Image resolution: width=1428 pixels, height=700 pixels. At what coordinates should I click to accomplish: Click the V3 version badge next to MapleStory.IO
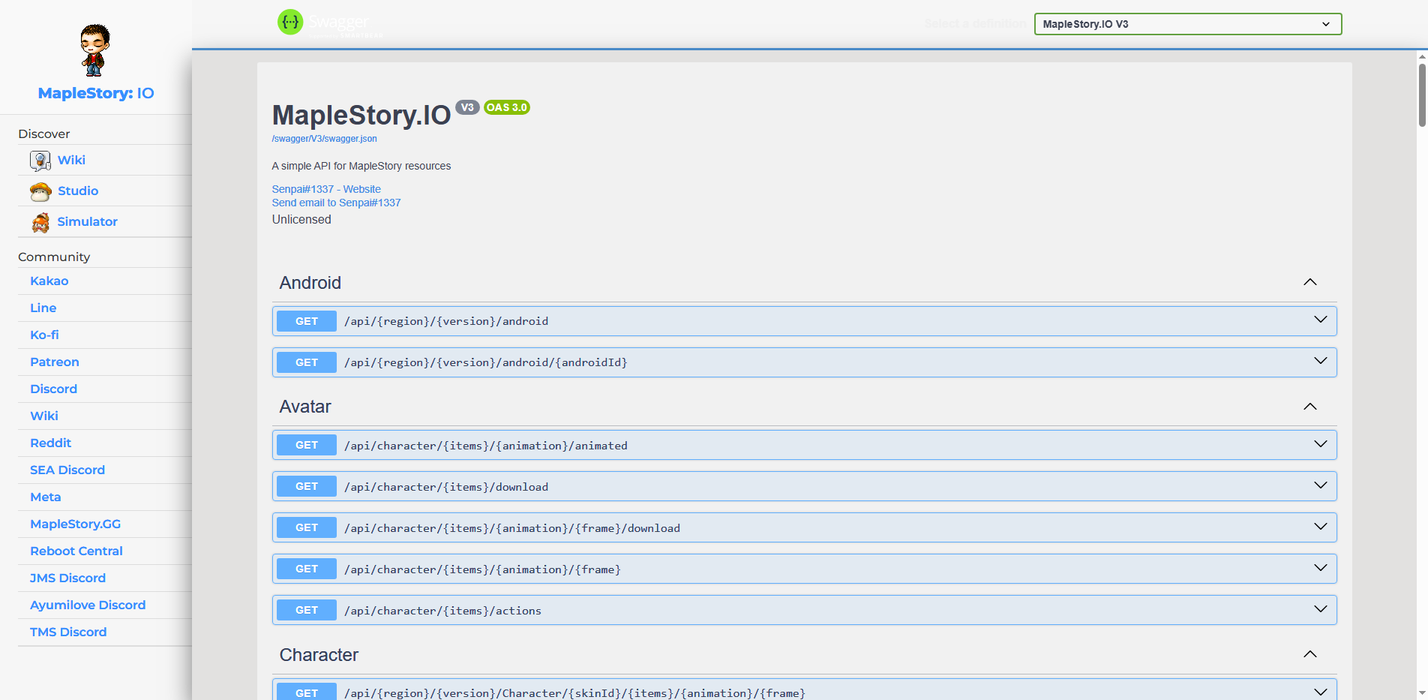point(467,107)
